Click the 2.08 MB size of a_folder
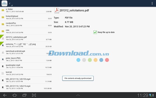The image size is (156, 98). (49, 11)
